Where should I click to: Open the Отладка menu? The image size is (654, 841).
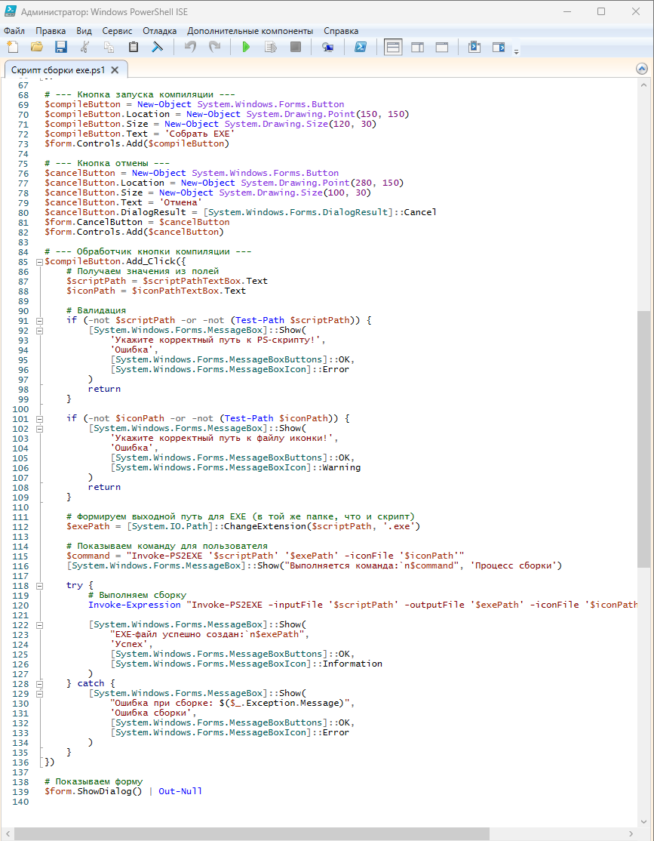click(x=160, y=30)
